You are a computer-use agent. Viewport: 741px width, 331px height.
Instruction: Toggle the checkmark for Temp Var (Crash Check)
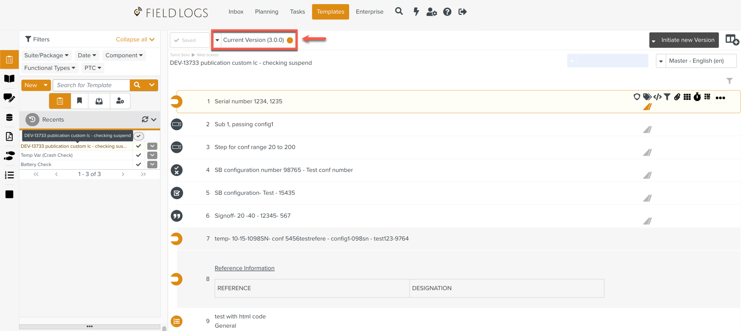[x=138, y=155]
